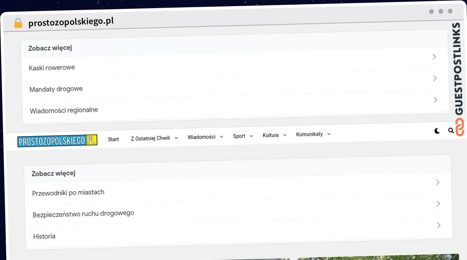The height and width of the screenshot is (260, 467).
Task: Click chevron in the Przewodniki po miastach row
Action: point(437,182)
